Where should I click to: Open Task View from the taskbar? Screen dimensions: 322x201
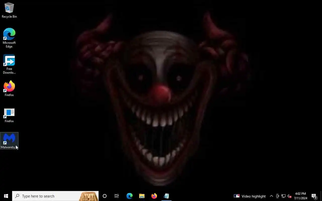coord(117,196)
